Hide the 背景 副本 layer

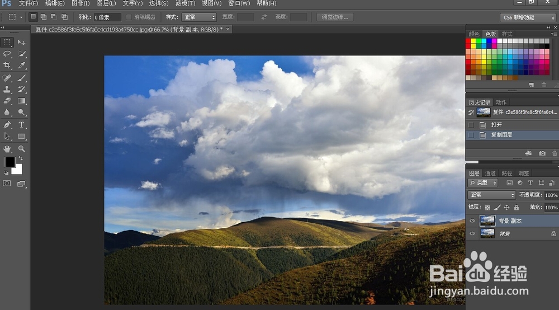[x=472, y=221]
